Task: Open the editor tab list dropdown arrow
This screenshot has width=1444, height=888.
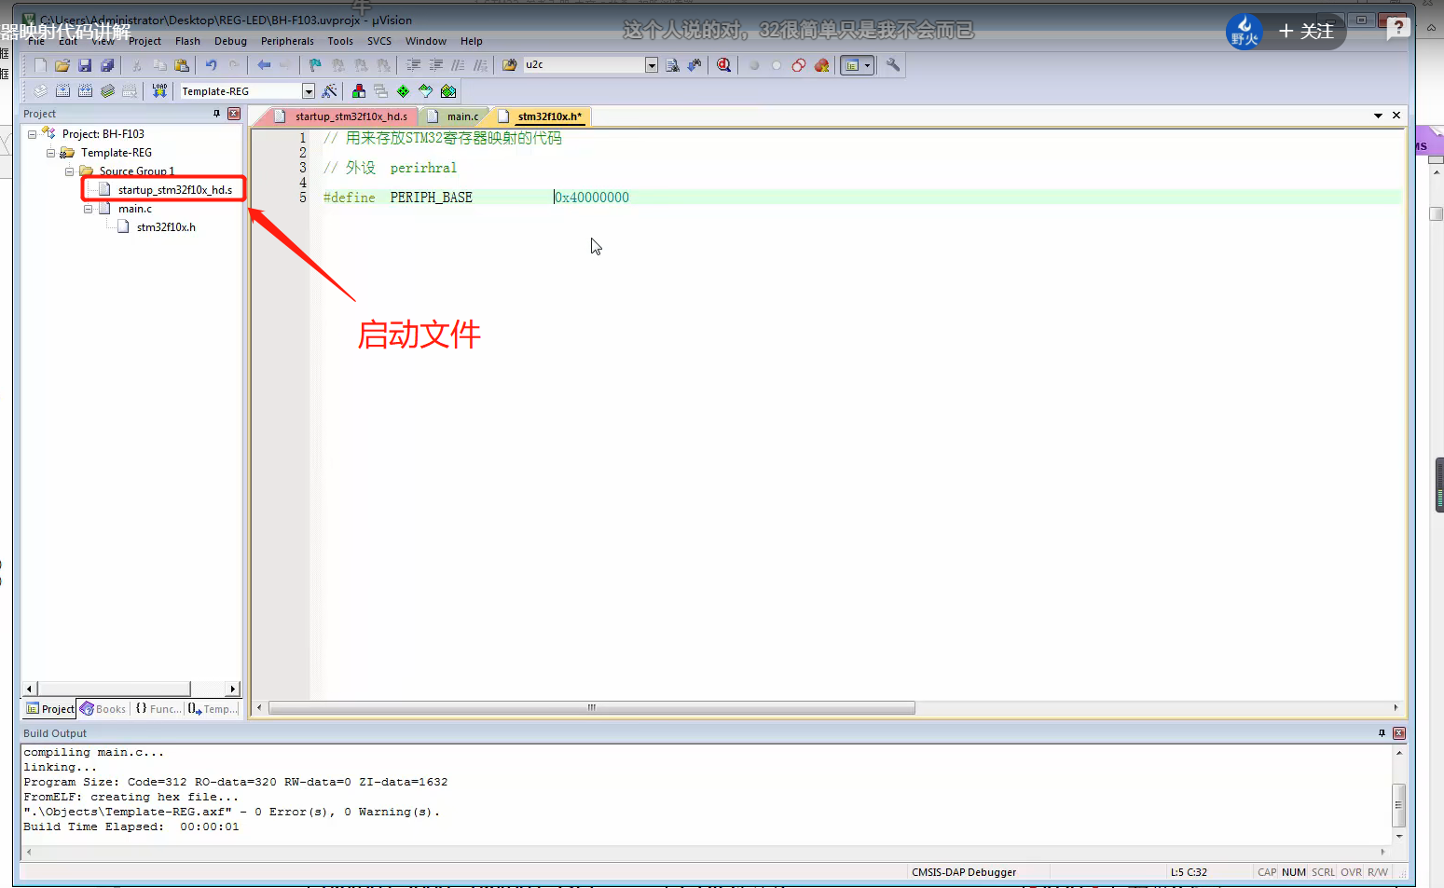Action: 1378,116
